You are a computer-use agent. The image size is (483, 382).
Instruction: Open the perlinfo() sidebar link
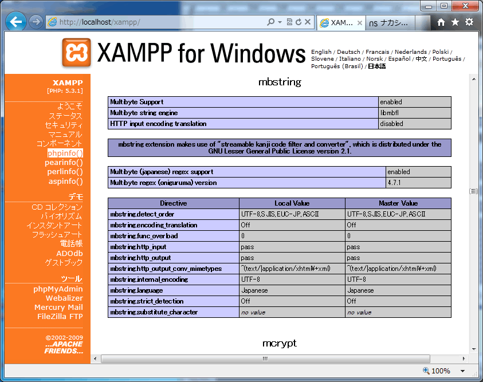[x=65, y=172]
